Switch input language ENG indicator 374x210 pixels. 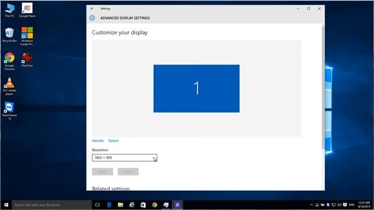coord(352,205)
